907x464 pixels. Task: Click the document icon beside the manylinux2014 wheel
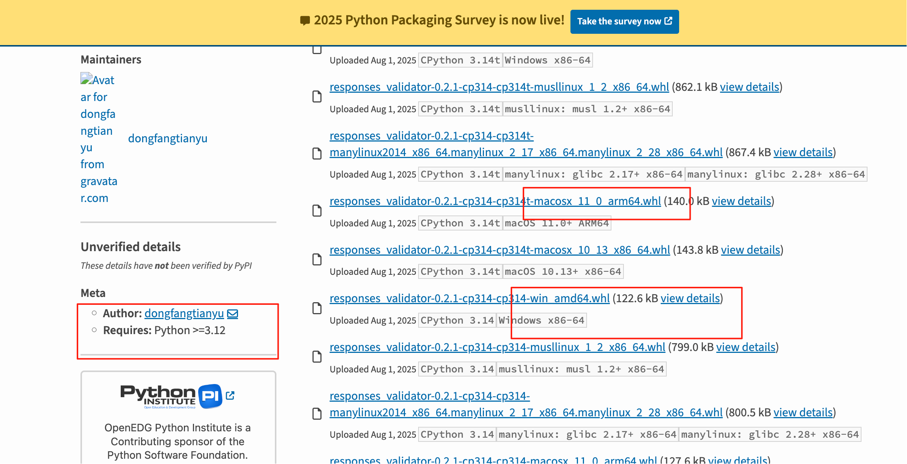[316, 154]
